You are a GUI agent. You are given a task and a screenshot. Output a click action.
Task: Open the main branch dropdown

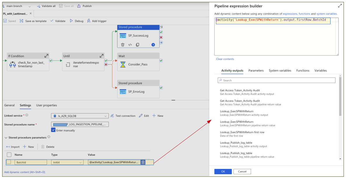[x=30, y=6]
